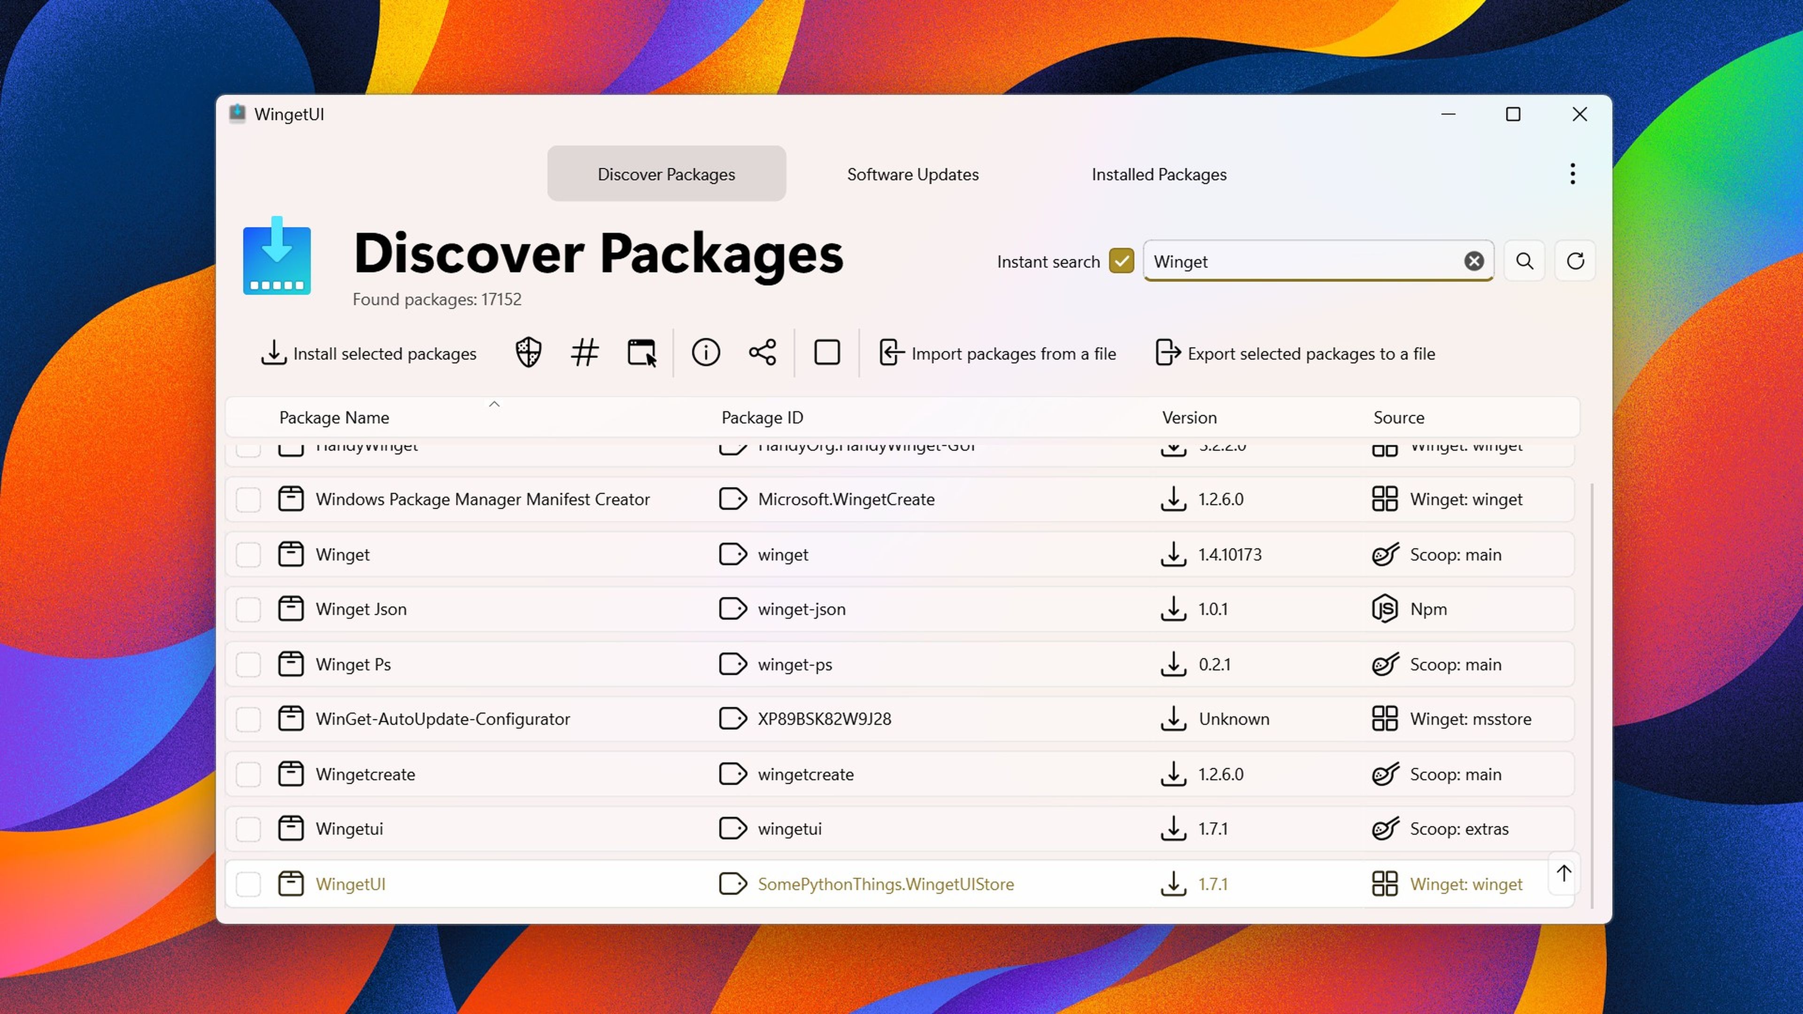Click the Winget icon beside Winget: msstore
Screen dimensions: 1803x1014
pos(1385,719)
